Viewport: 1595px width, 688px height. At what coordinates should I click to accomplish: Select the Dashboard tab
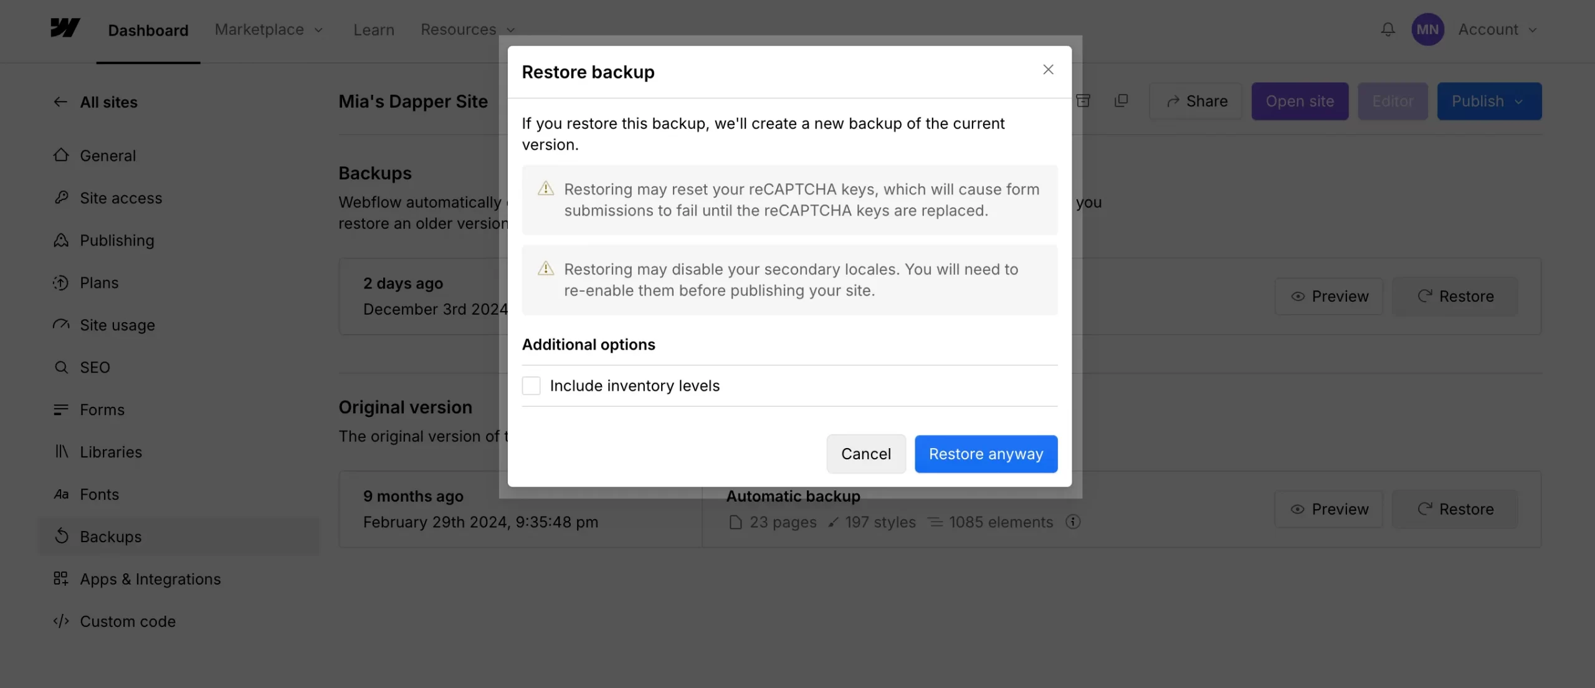[x=148, y=29]
